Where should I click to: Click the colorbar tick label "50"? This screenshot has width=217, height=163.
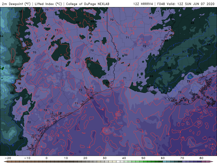[x=143, y=158]
